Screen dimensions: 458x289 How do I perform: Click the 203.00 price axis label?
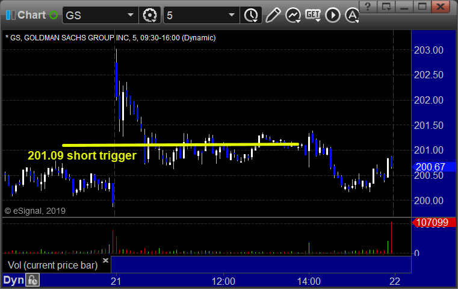coord(429,50)
